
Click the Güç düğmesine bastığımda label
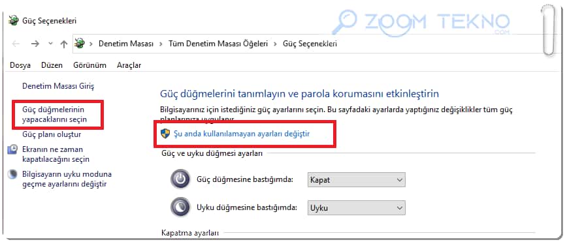(245, 179)
